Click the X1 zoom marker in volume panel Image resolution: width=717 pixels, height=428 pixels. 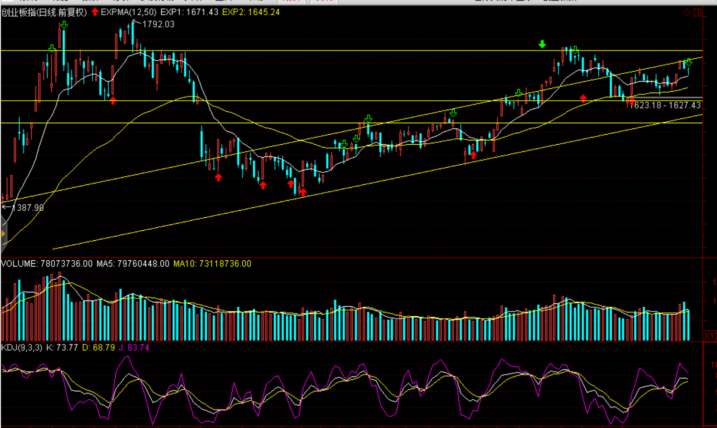[x=710, y=336]
